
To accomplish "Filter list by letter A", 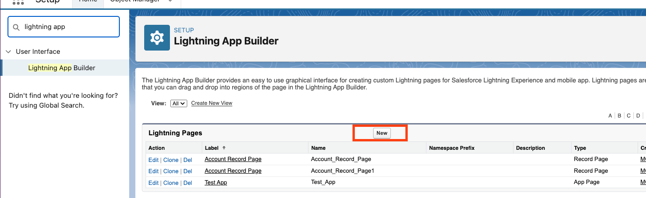I will pos(610,116).
